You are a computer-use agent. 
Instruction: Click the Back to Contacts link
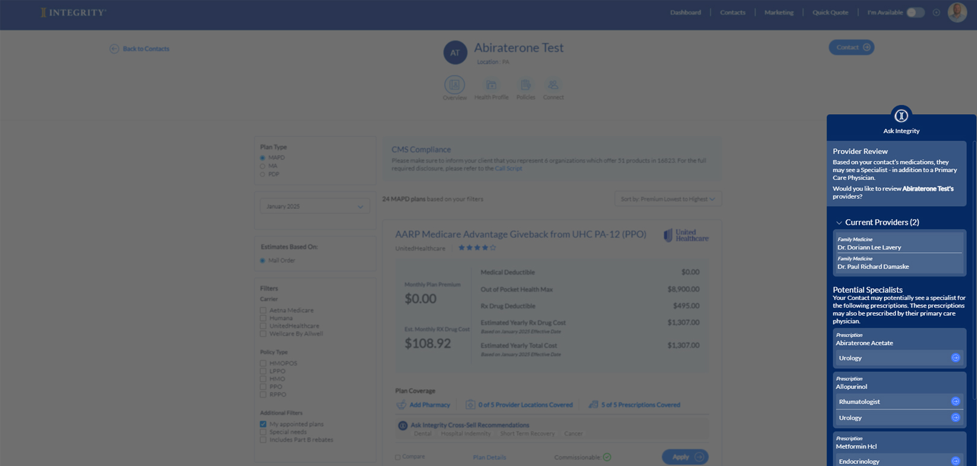click(146, 49)
